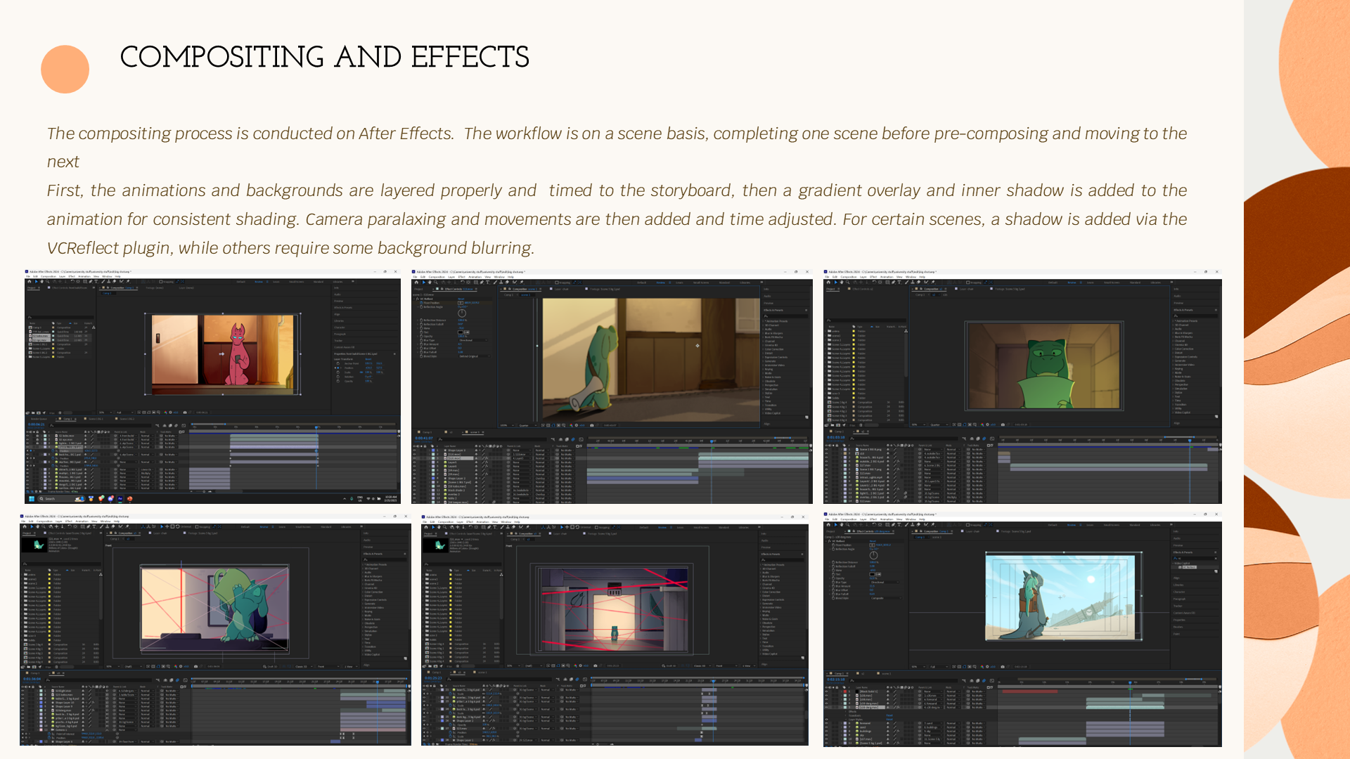
Task: Open After Effects icon on Windows taskbar
Action: coord(120,498)
